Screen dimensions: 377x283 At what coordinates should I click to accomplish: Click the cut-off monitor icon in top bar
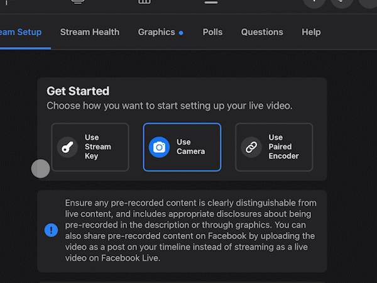[78, 2]
